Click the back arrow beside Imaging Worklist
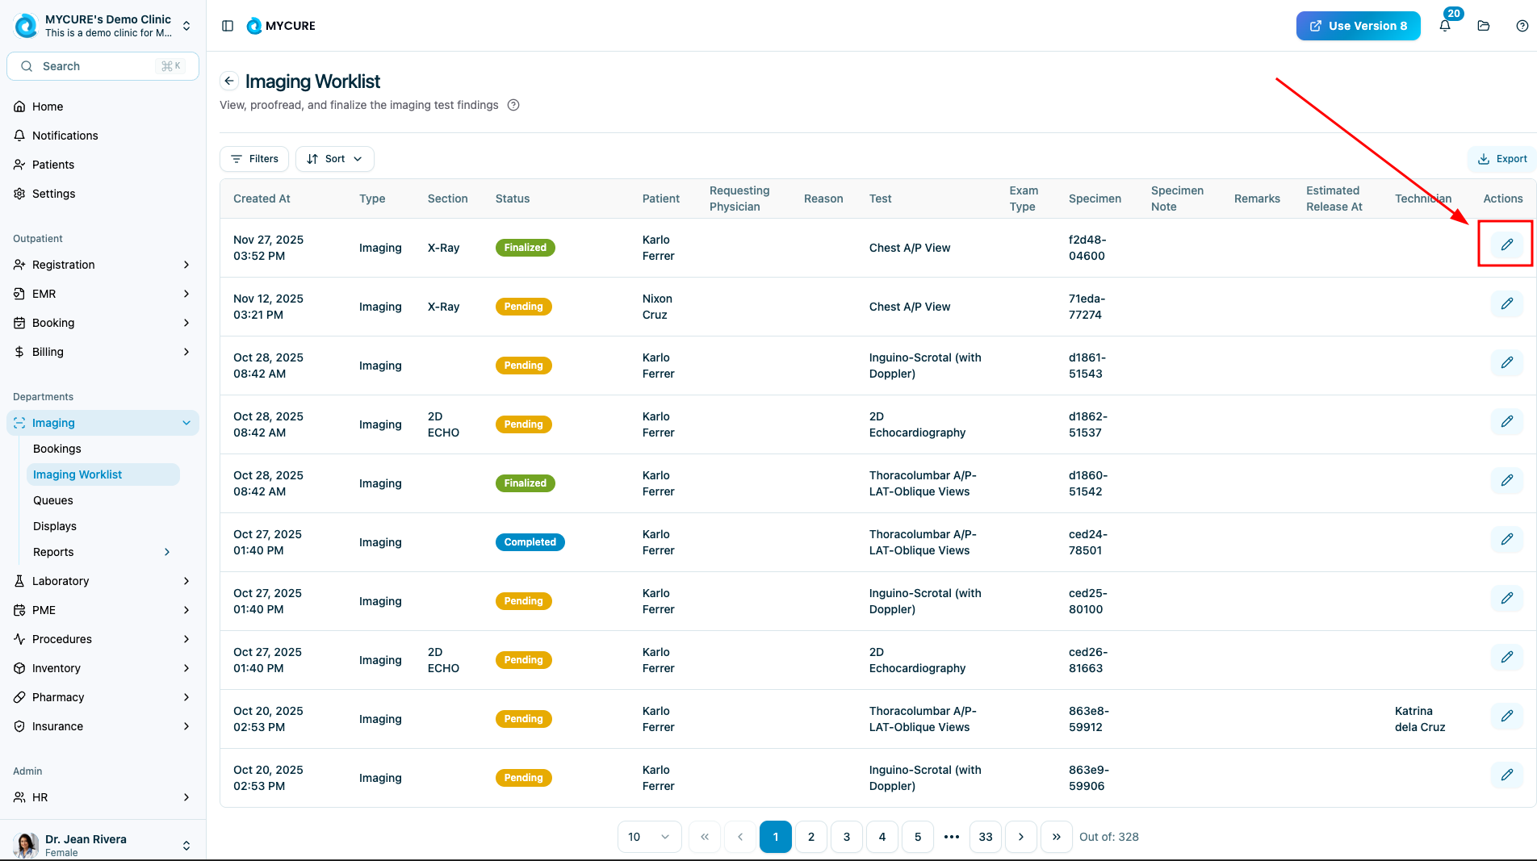The height and width of the screenshot is (861, 1537). (x=229, y=81)
